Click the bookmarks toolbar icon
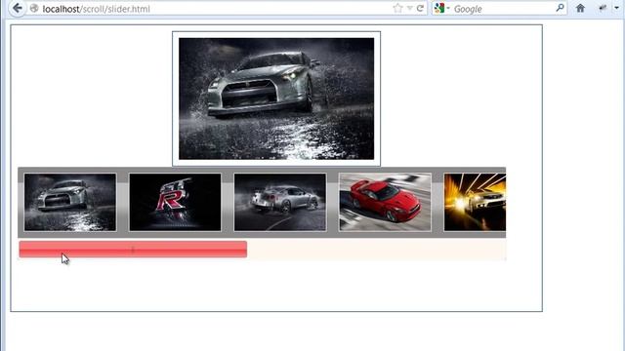Image resolution: width=625 pixels, height=351 pixels. point(603,8)
